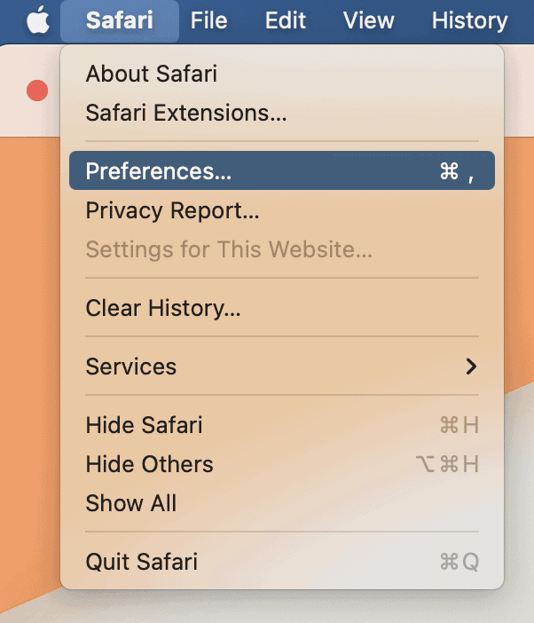Open the View menu
The height and width of the screenshot is (623, 534).
click(x=368, y=21)
